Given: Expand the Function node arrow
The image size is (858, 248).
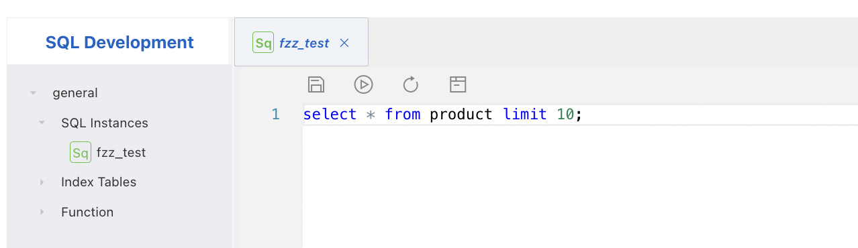Looking at the screenshot, I should (42, 212).
